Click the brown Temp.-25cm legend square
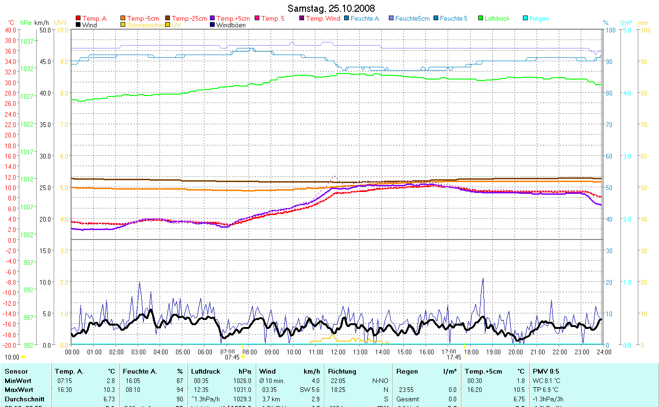The width and height of the screenshot is (659, 407). coord(168,18)
